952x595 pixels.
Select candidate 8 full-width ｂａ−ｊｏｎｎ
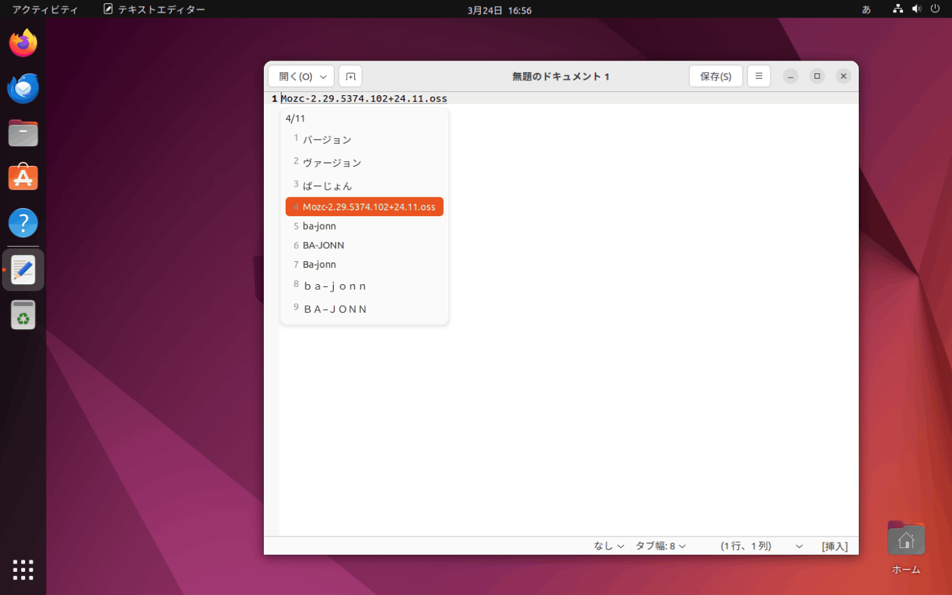(364, 286)
